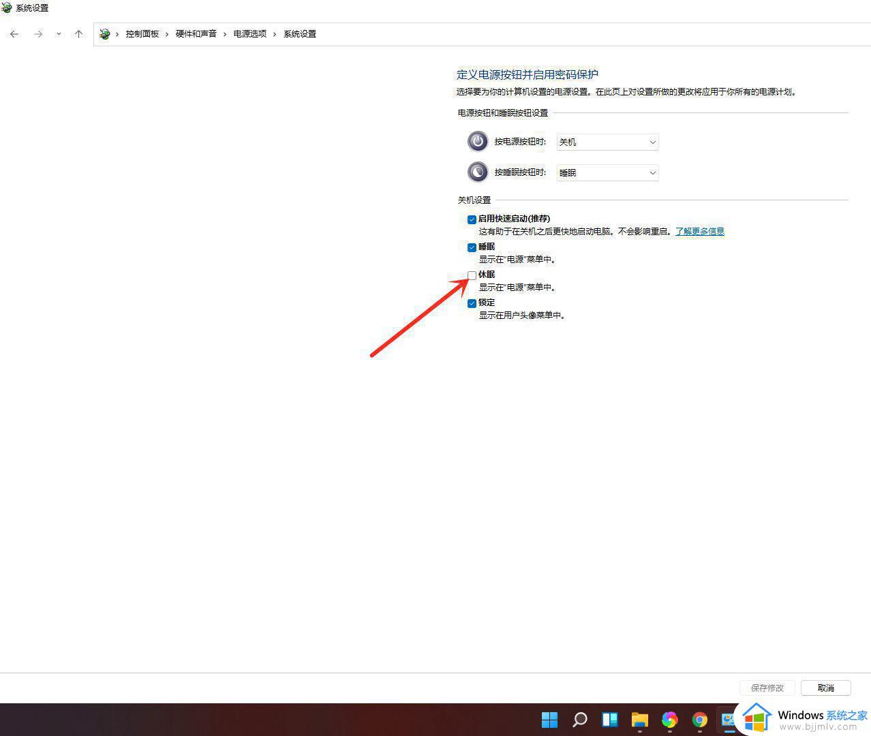Toggle the 睡眠 checkbox
Image resolution: width=871 pixels, height=736 pixels.
472,247
